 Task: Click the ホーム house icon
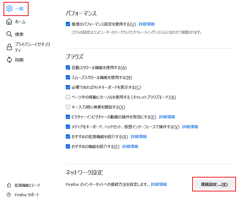9,22
